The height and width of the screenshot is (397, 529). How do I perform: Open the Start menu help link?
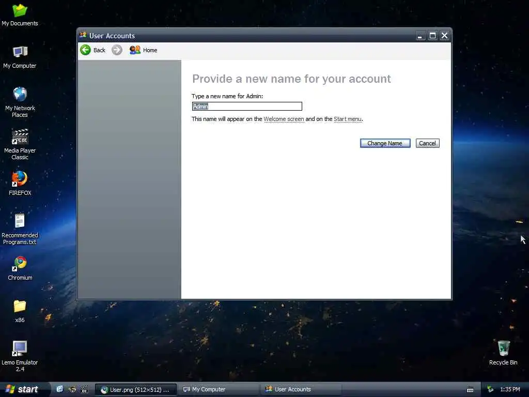point(348,119)
